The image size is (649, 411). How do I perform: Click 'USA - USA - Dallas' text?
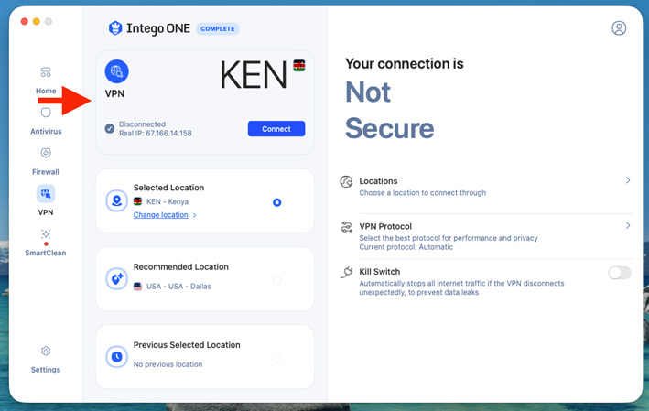coord(178,287)
